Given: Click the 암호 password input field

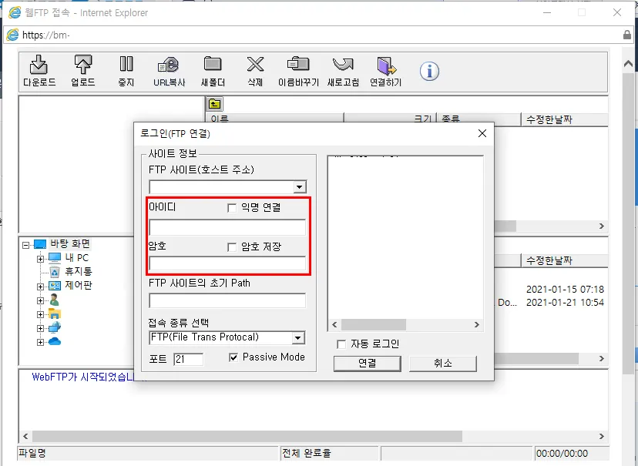Looking at the screenshot, I should [227, 264].
